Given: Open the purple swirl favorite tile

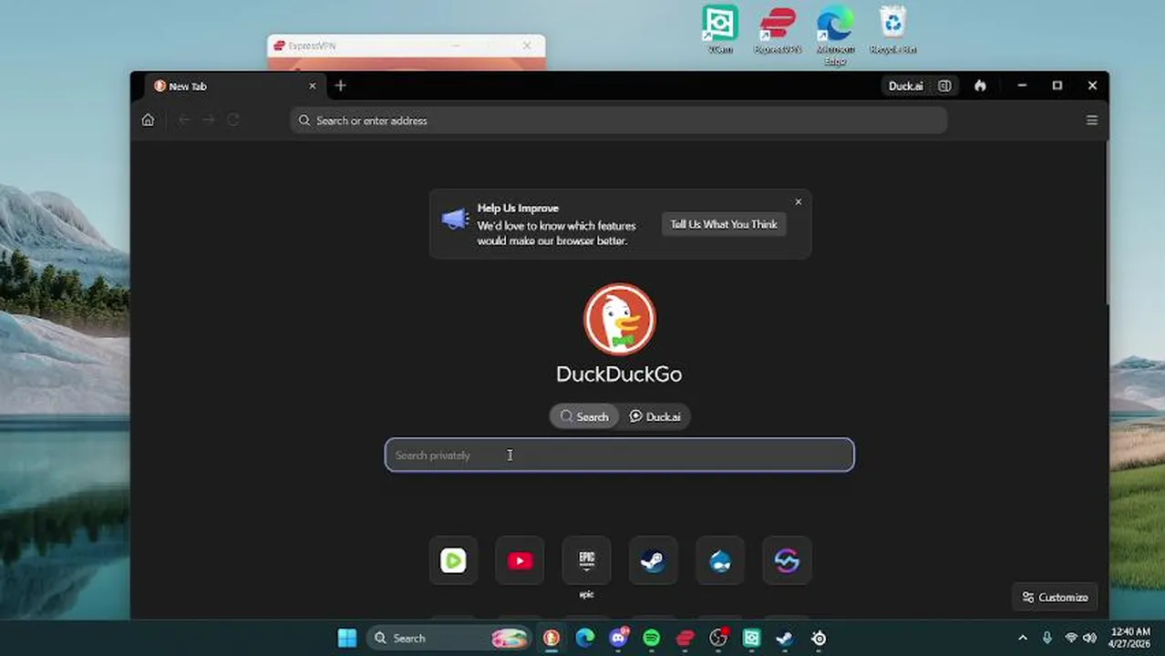Looking at the screenshot, I should click(787, 560).
